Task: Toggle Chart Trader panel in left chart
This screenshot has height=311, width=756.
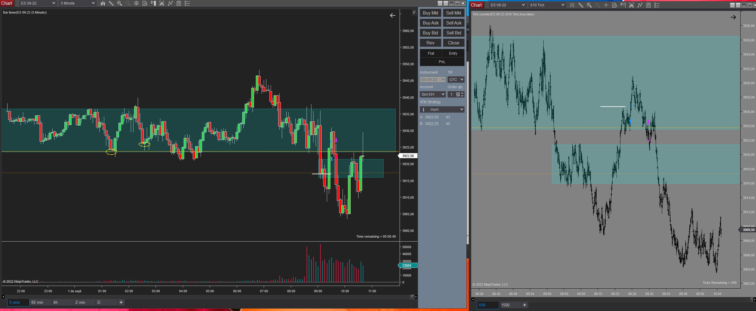Action: point(153,3)
